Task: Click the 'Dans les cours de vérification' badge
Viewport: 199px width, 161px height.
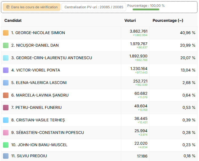Action: (32, 7)
